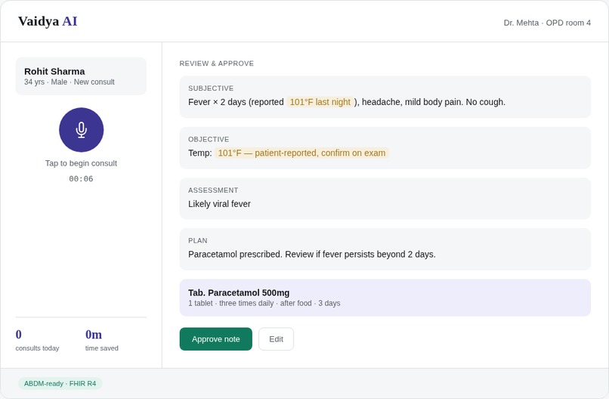Click the Plan text about Paracetamol
Image resolution: width=609 pixels, height=399 pixels.
tap(312, 255)
